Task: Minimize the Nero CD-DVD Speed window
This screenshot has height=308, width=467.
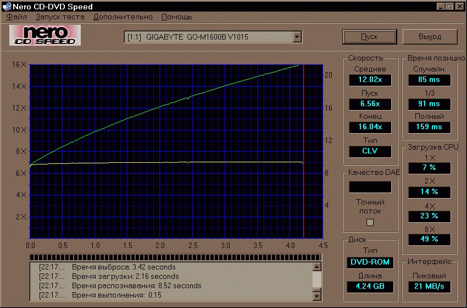Action: (441, 6)
